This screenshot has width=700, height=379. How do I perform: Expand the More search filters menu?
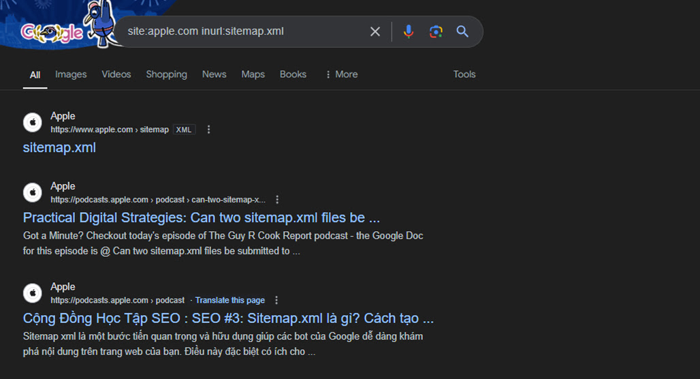point(342,74)
